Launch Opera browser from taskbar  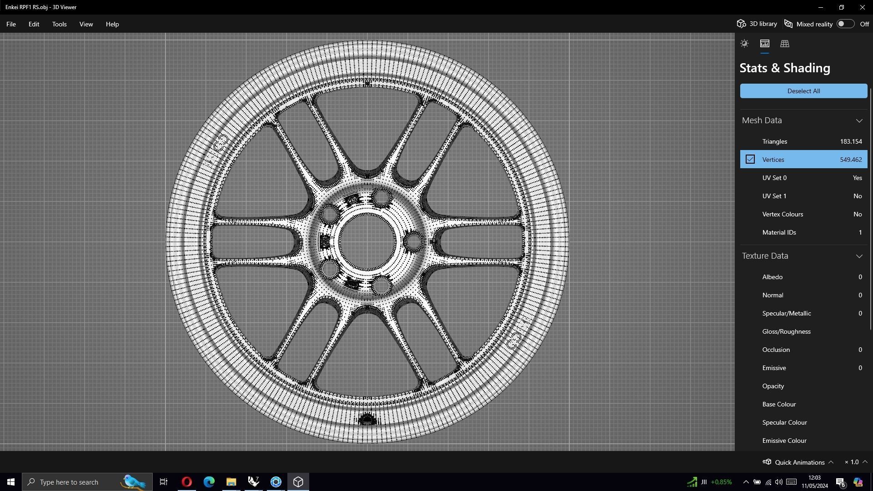(x=187, y=482)
